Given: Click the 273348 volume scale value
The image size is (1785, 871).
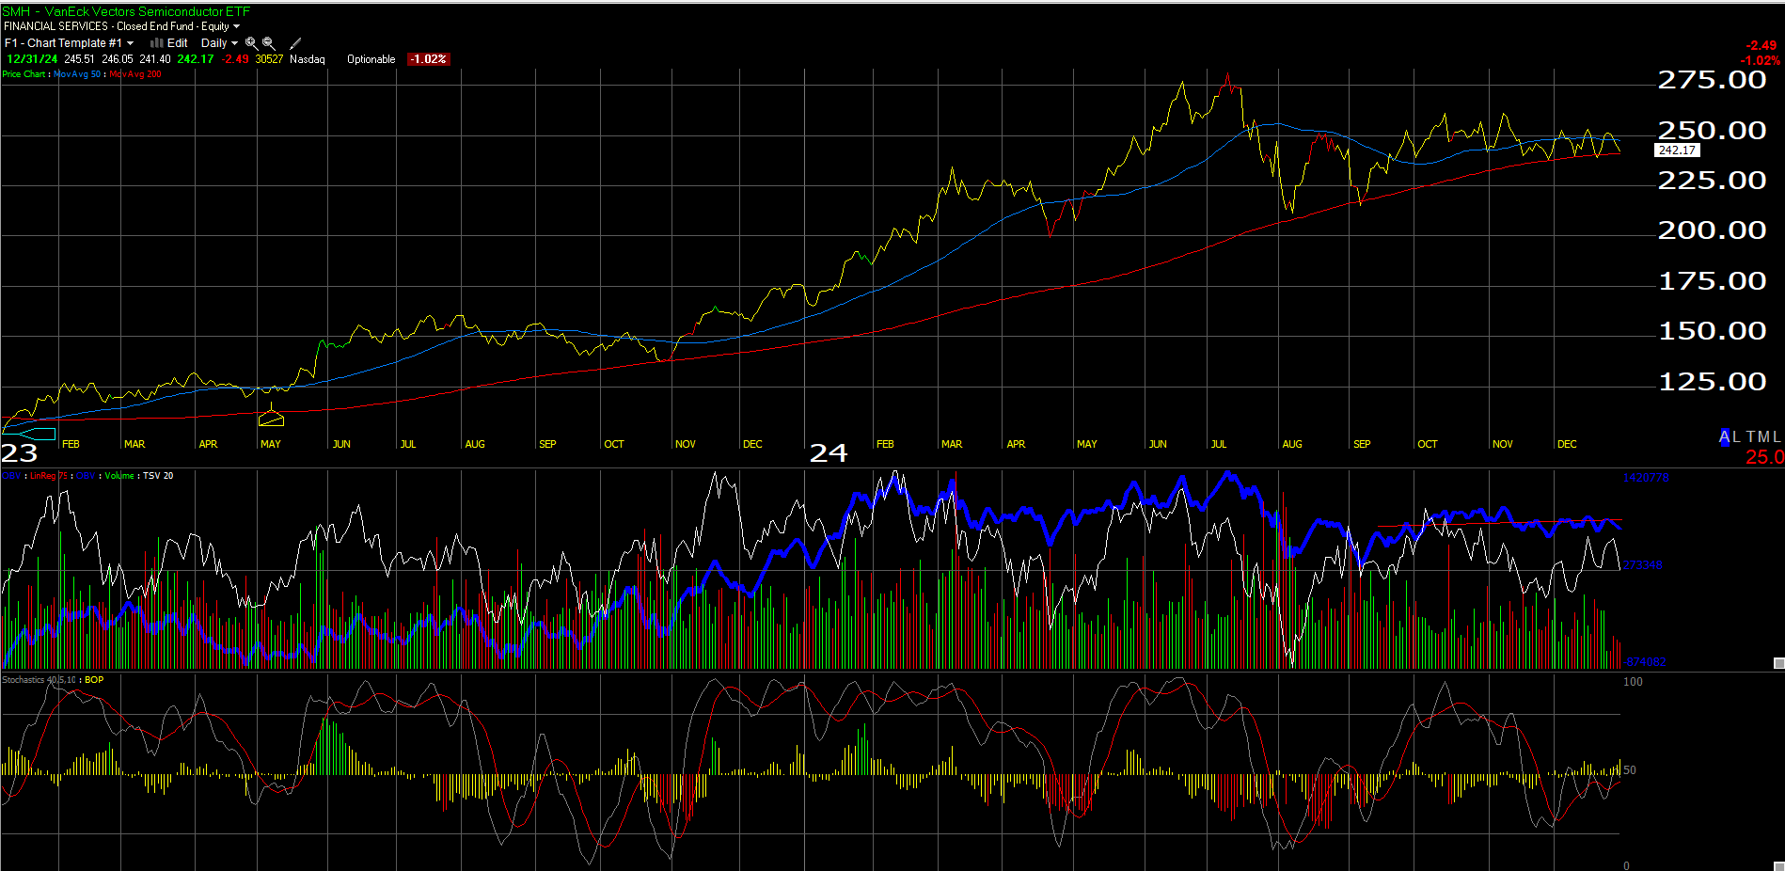Looking at the screenshot, I should (x=1643, y=565).
